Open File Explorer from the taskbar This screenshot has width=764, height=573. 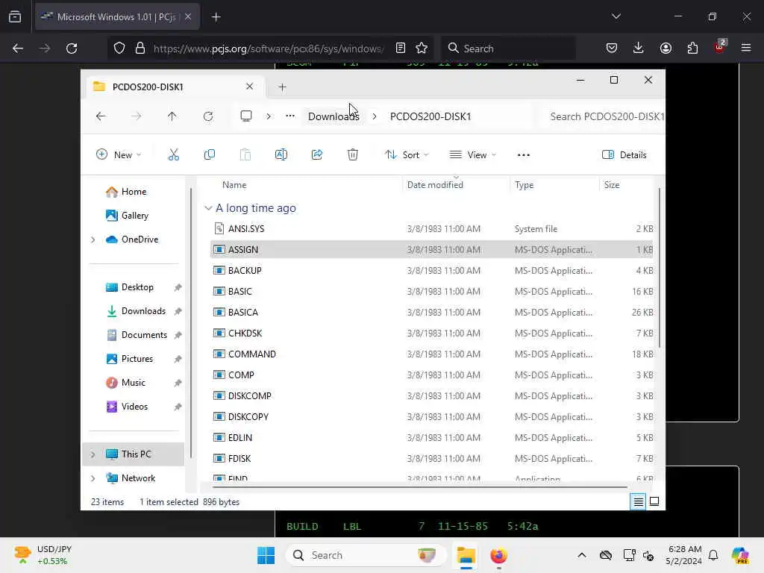[466, 555]
